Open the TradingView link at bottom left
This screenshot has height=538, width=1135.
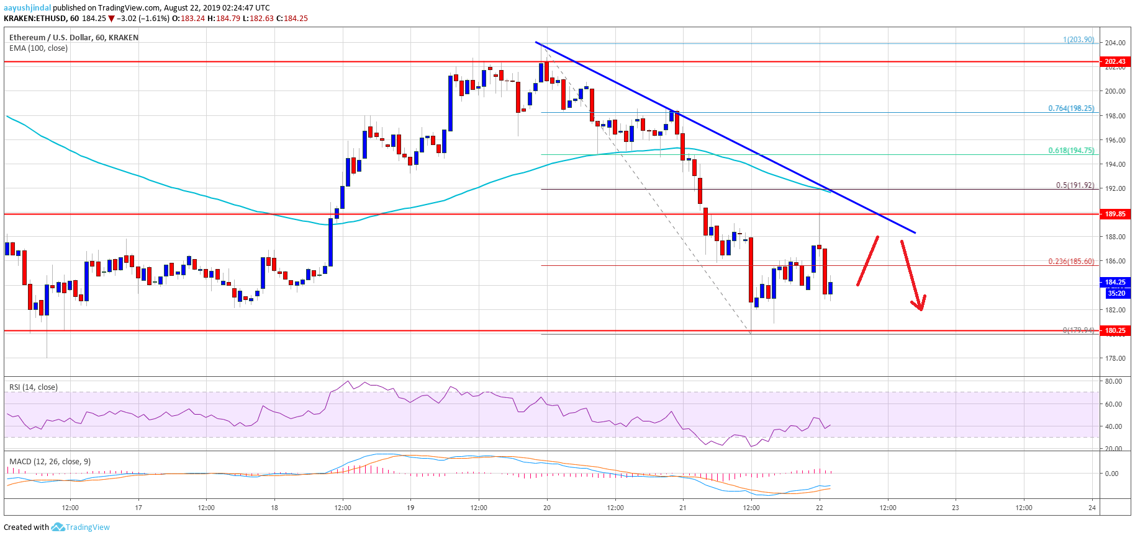88,527
